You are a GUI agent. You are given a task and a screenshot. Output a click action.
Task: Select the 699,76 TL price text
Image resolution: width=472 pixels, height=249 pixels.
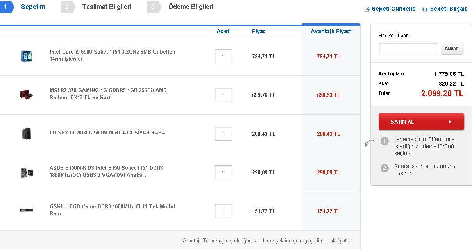pyautogui.click(x=264, y=95)
